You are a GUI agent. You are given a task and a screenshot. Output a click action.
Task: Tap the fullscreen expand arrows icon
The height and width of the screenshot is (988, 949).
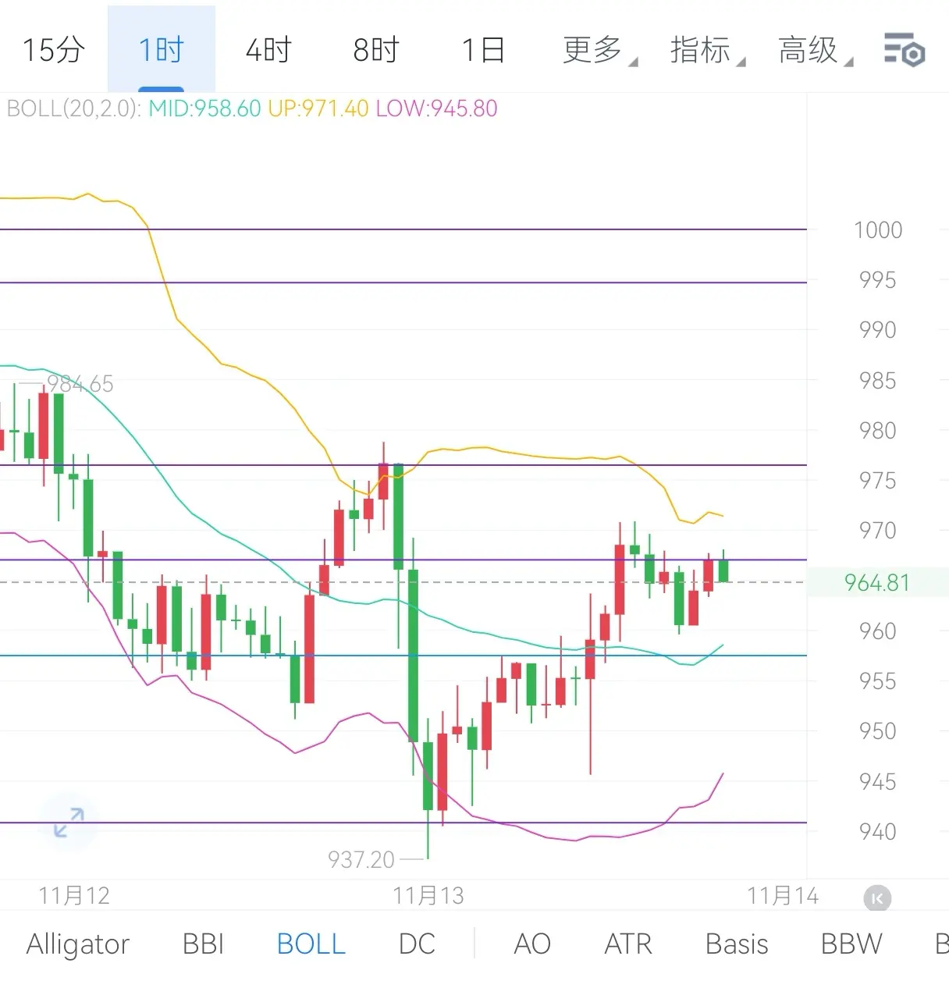(69, 823)
